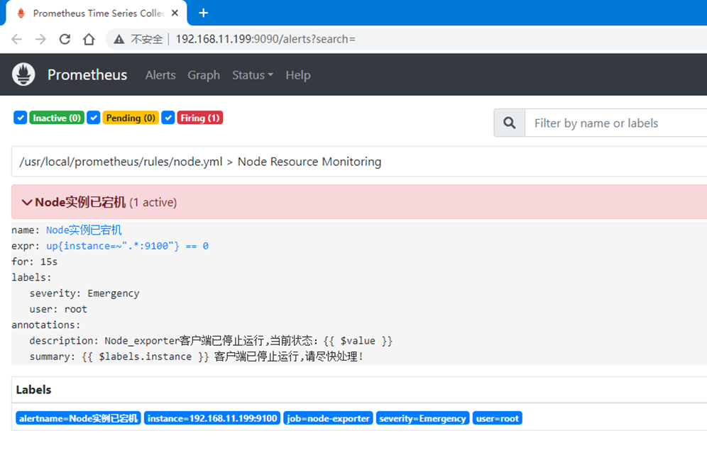Screen dimensions: 707x460
Task: Click the alertname=Node实例已宕机 label badge
Action: coord(79,418)
